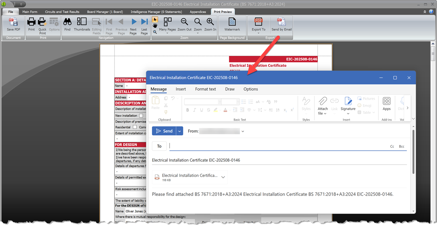This screenshot has height=225, width=437.
Task: Open the Apps add-ins panel
Action: click(x=386, y=105)
